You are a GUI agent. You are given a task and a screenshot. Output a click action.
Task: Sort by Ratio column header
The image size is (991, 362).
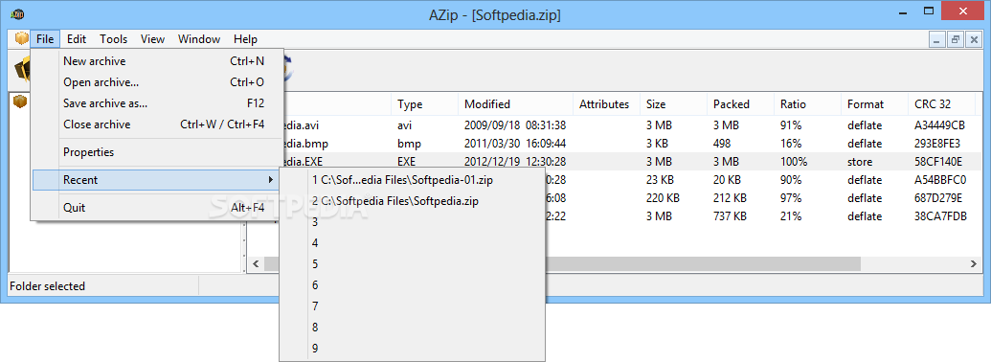[808, 104]
